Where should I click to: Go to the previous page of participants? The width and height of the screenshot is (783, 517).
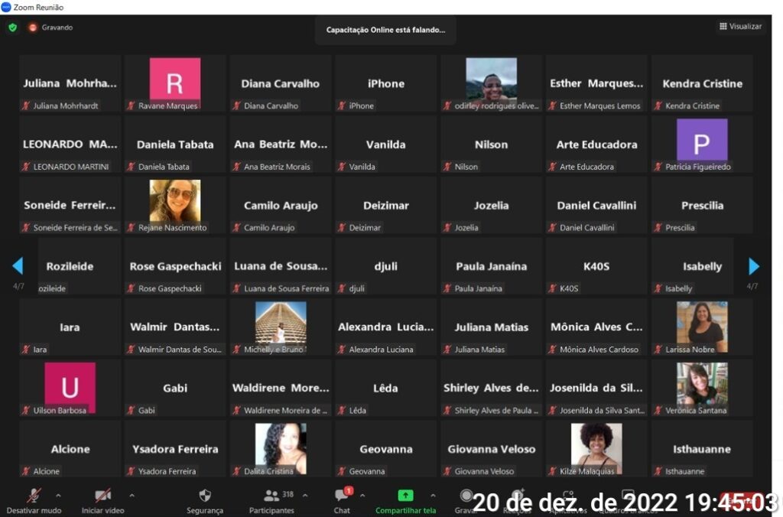pyautogui.click(x=18, y=266)
